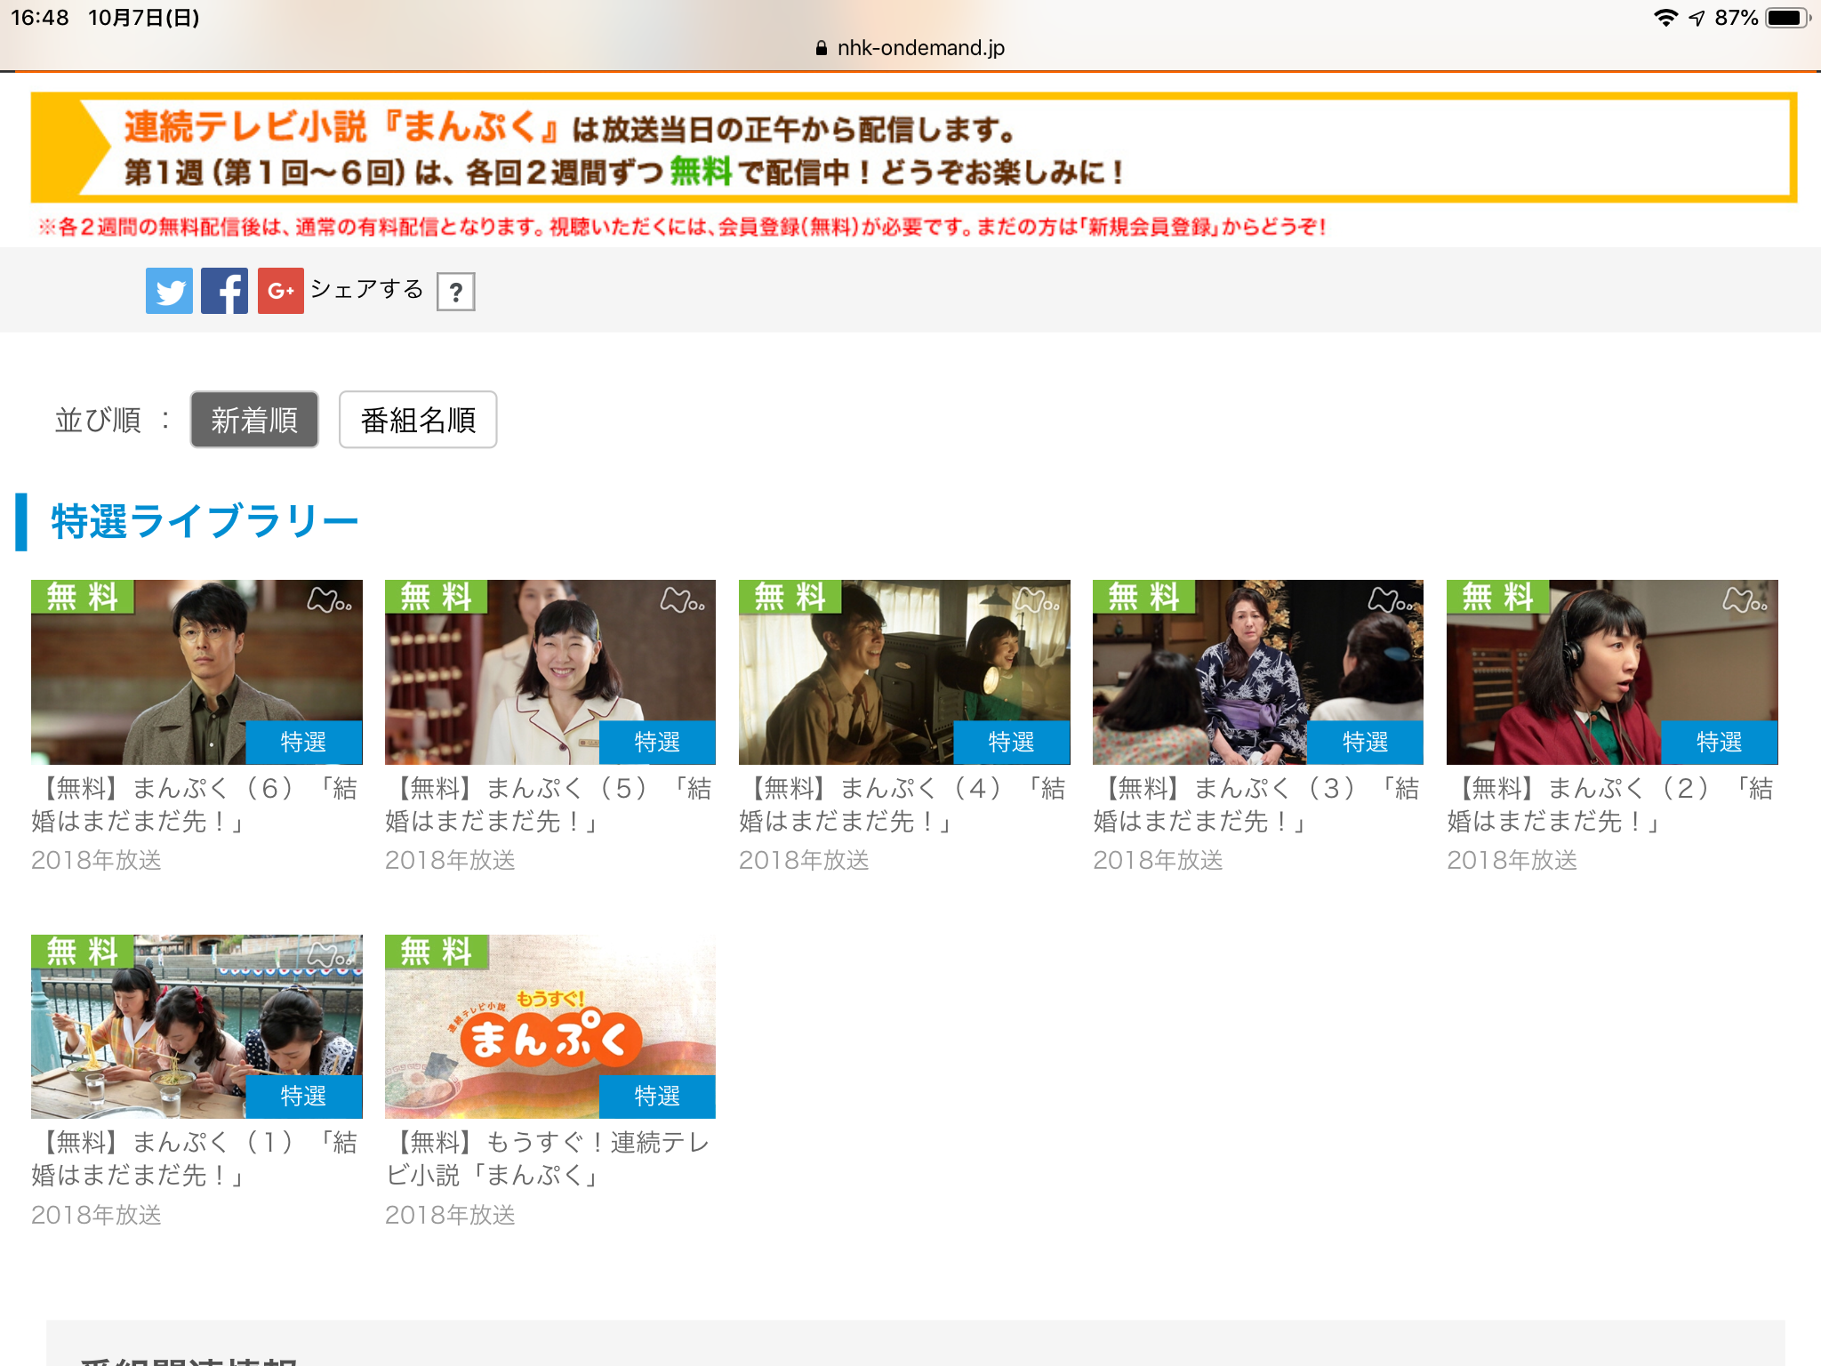Tap the 無料 label on まんぷく（6）
The image size is (1821, 1366).
82,597
